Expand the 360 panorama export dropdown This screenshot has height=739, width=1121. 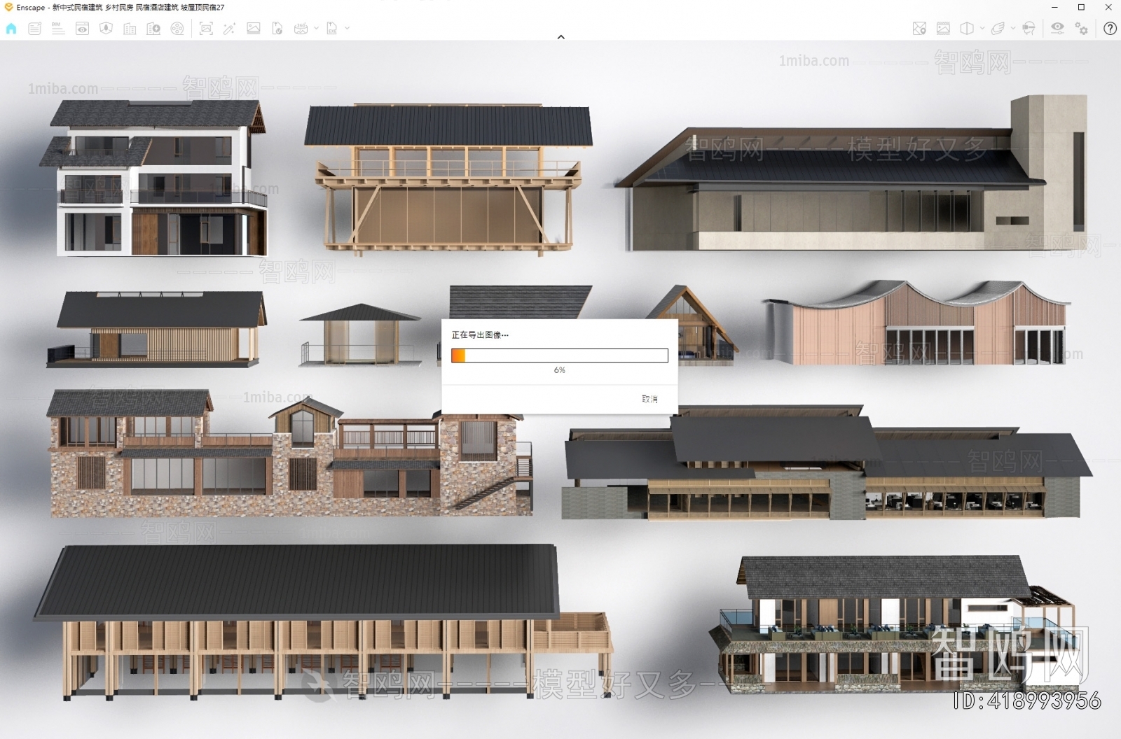coord(316,29)
